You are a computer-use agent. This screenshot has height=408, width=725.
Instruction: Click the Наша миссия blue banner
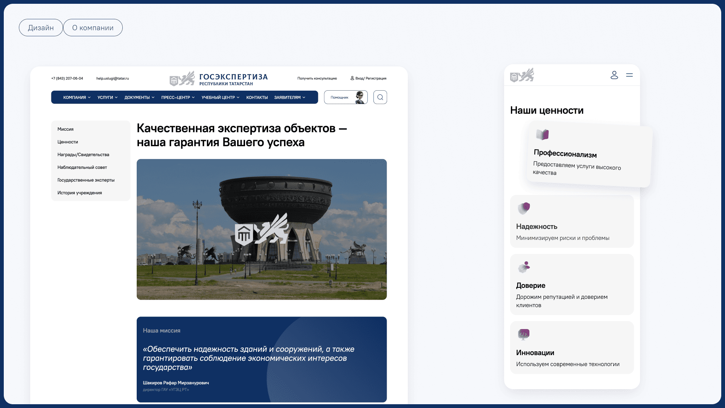click(x=262, y=359)
